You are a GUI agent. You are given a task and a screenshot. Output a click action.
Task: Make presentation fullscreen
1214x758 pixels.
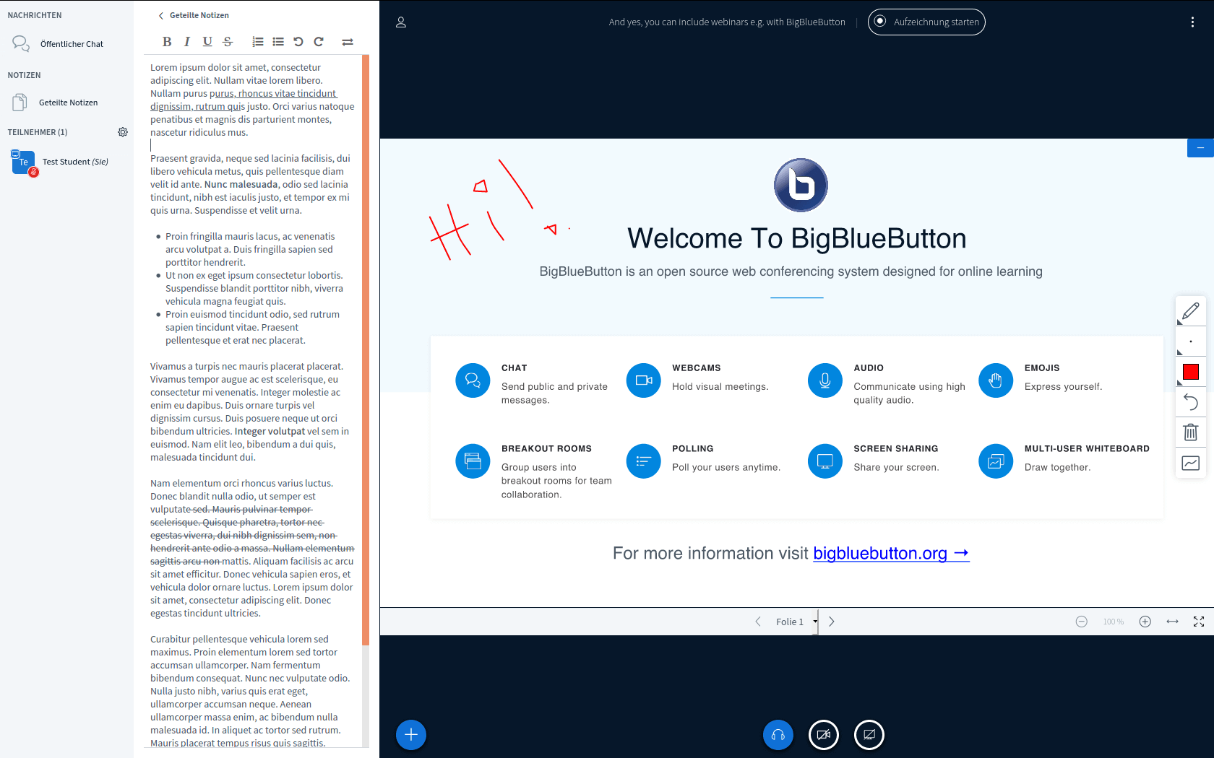[x=1199, y=622]
